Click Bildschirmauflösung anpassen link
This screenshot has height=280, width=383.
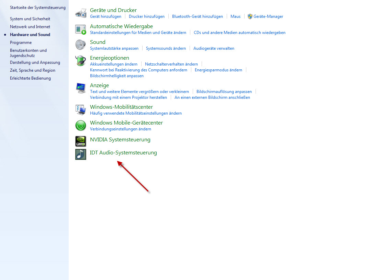click(x=224, y=92)
